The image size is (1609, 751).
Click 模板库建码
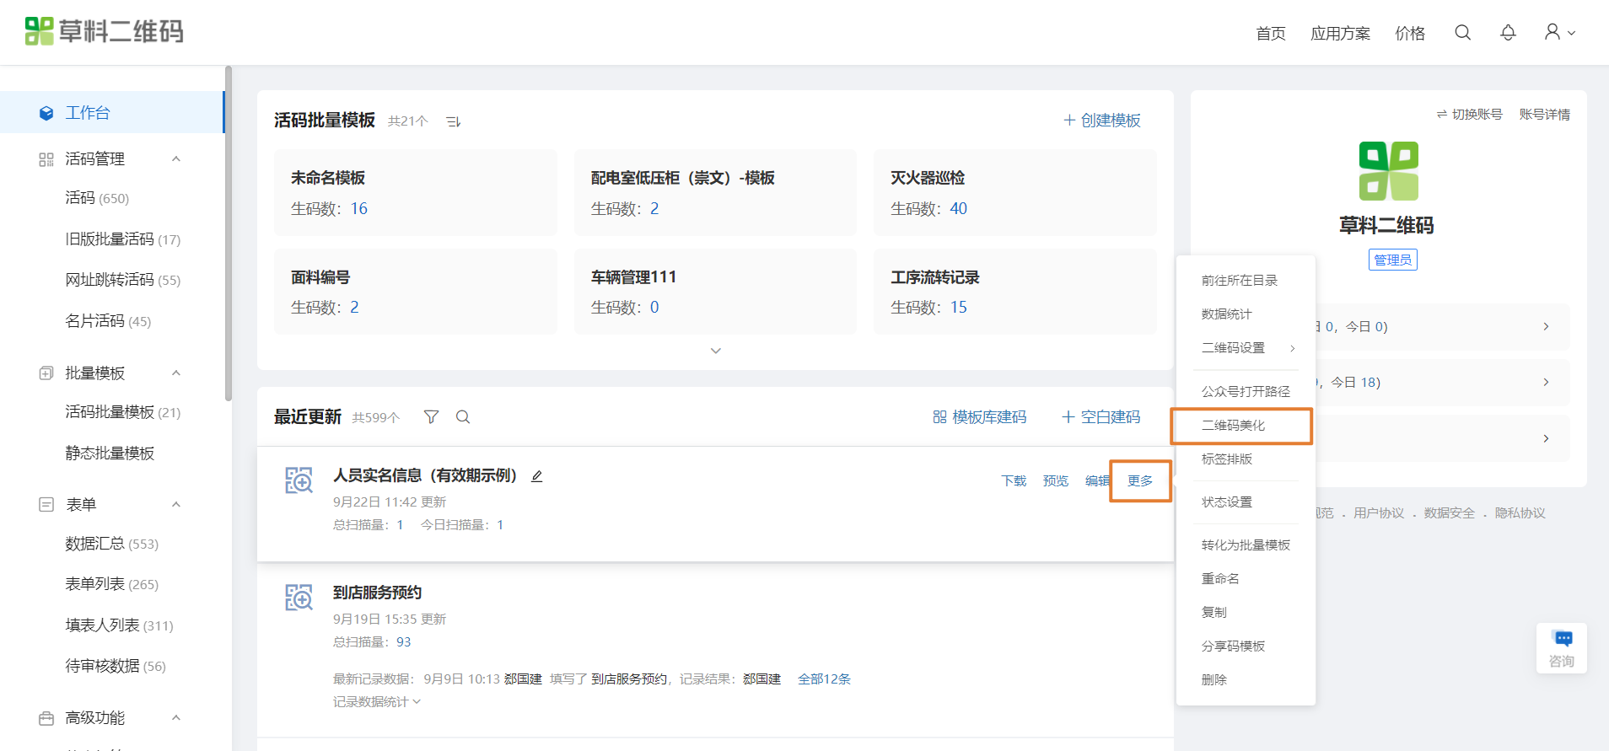(979, 417)
